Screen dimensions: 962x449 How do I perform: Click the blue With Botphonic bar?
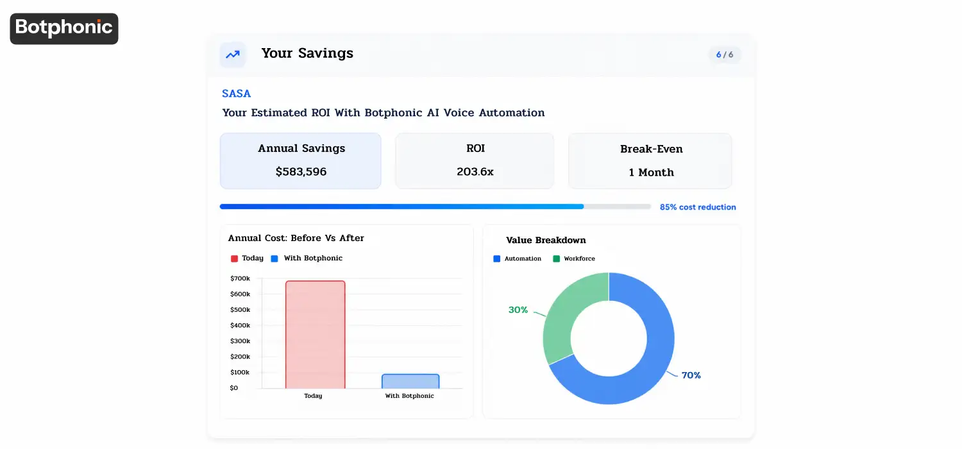(x=410, y=381)
